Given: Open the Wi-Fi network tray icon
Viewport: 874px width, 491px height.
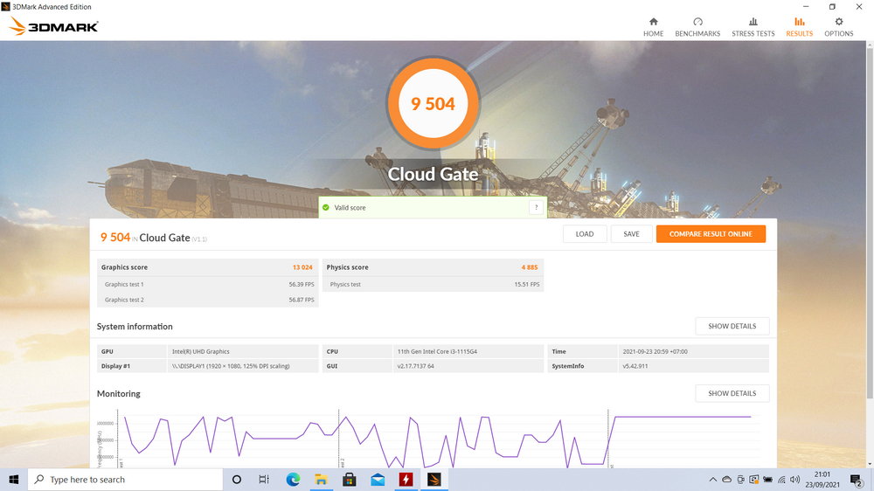Looking at the screenshot, I should (x=781, y=480).
